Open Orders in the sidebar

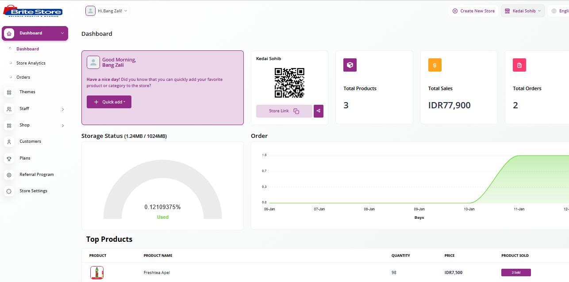tap(23, 77)
